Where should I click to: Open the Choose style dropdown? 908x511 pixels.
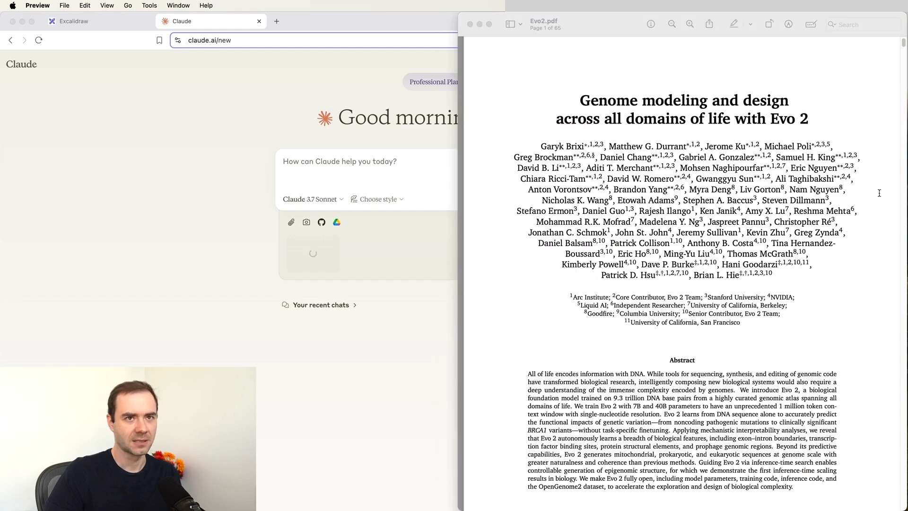(x=377, y=199)
